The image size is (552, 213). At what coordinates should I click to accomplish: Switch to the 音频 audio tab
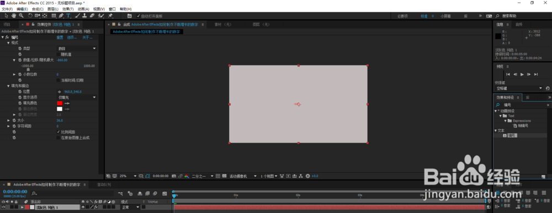(519, 25)
